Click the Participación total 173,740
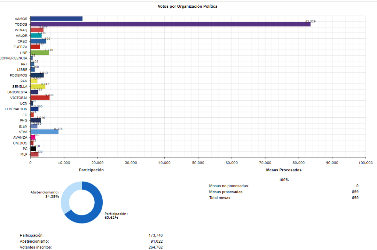377x250 pixels. point(155,235)
